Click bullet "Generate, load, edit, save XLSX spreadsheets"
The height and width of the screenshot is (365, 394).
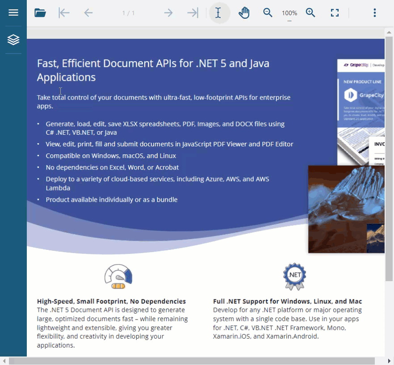165,128
